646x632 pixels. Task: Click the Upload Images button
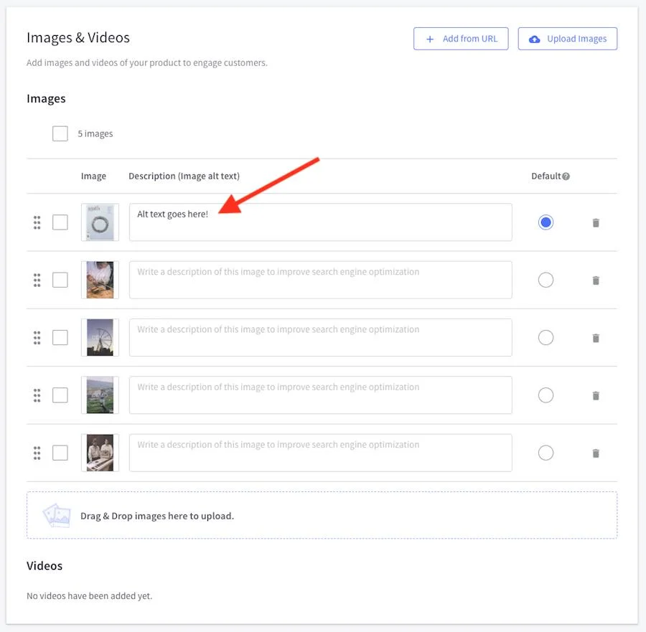tap(567, 39)
